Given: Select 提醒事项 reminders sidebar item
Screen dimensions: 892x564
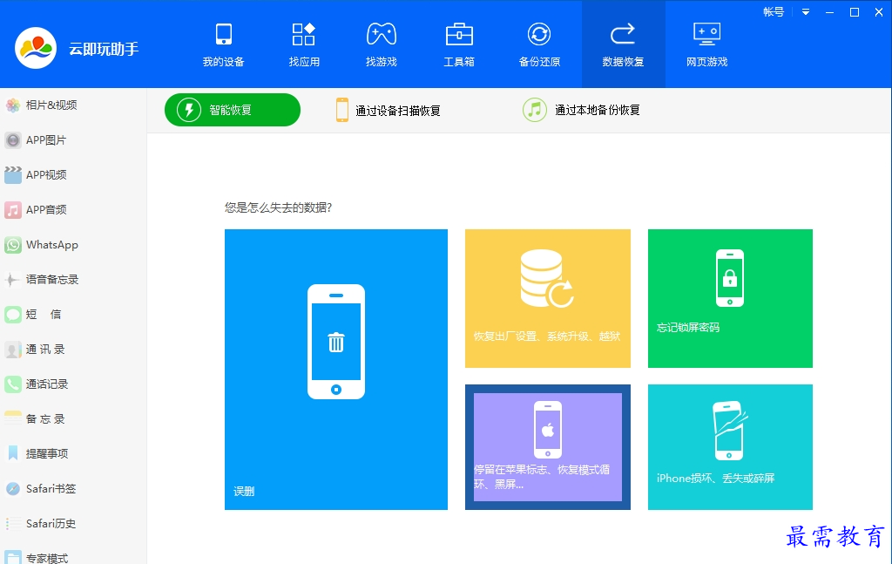Looking at the screenshot, I should [73, 453].
